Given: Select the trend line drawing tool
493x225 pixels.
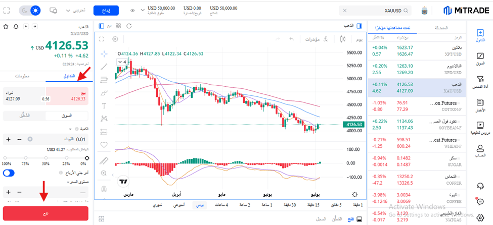Looking at the screenshot, I should pyautogui.click(x=104, y=67).
